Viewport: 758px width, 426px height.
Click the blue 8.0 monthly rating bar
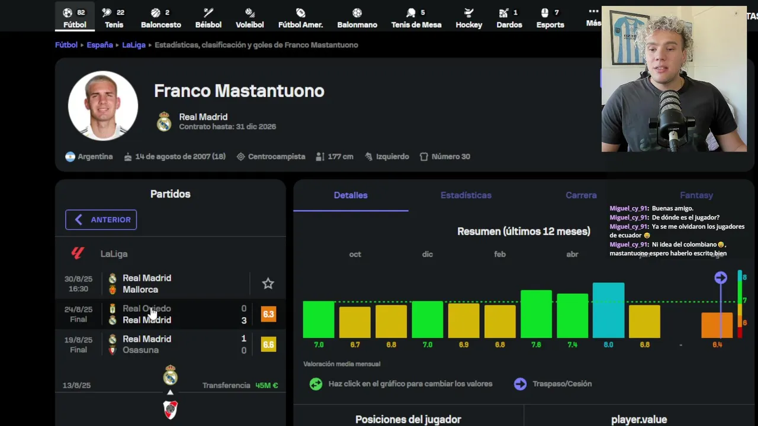(608, 310)
